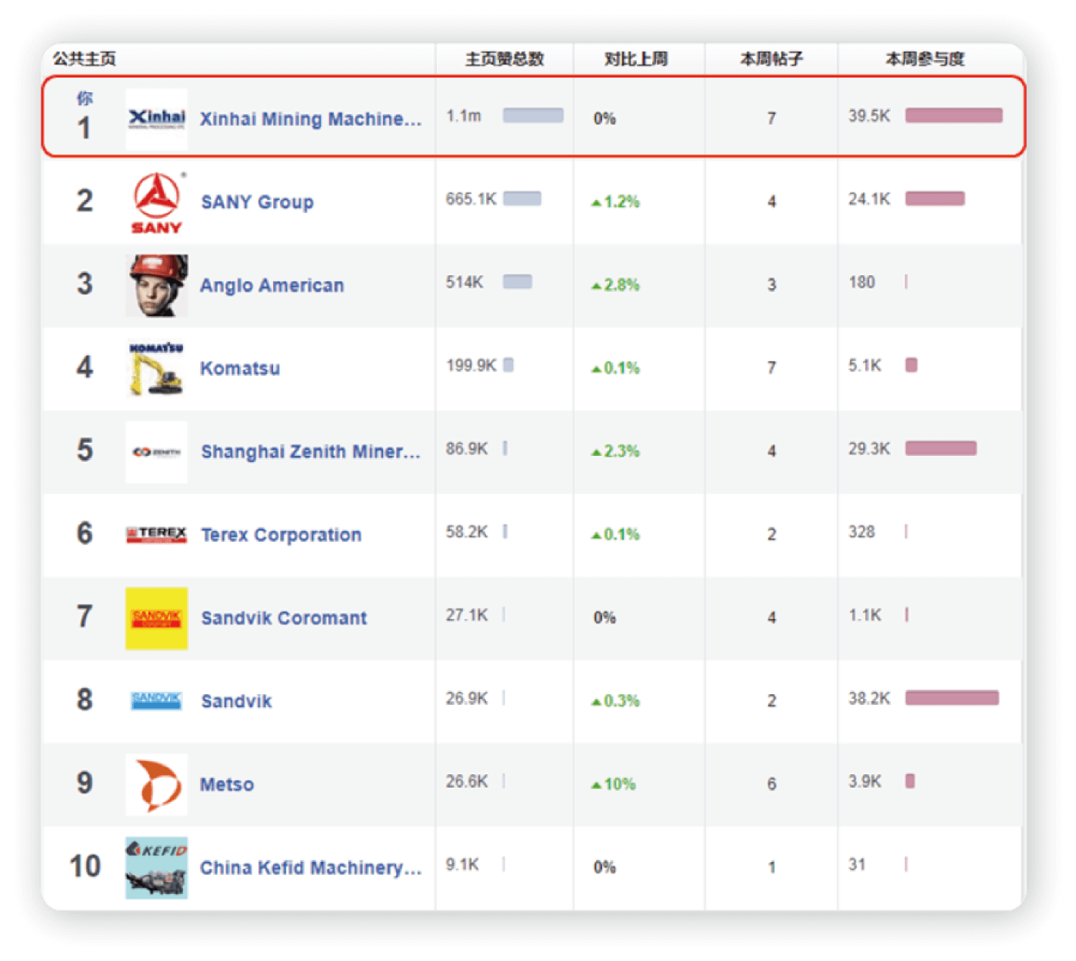Image resolution: width=1076 pixels, height=961 pixels.
Task: Click Xinhai's 39.5K engagement value
Action: [x=869, y=116]
